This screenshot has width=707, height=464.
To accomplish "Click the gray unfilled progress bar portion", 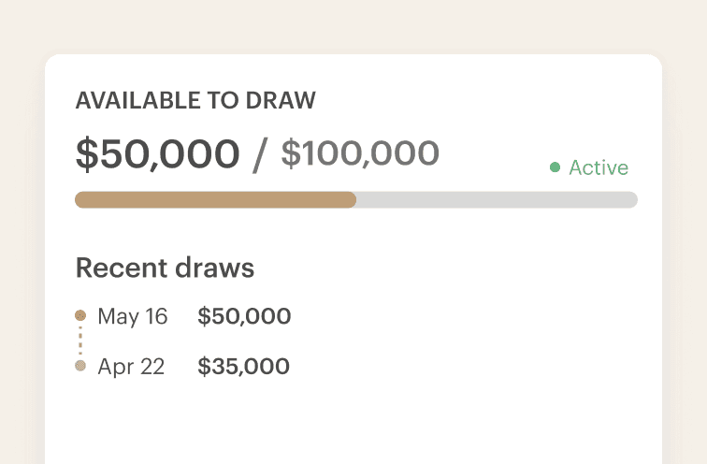I will (497, 200).
